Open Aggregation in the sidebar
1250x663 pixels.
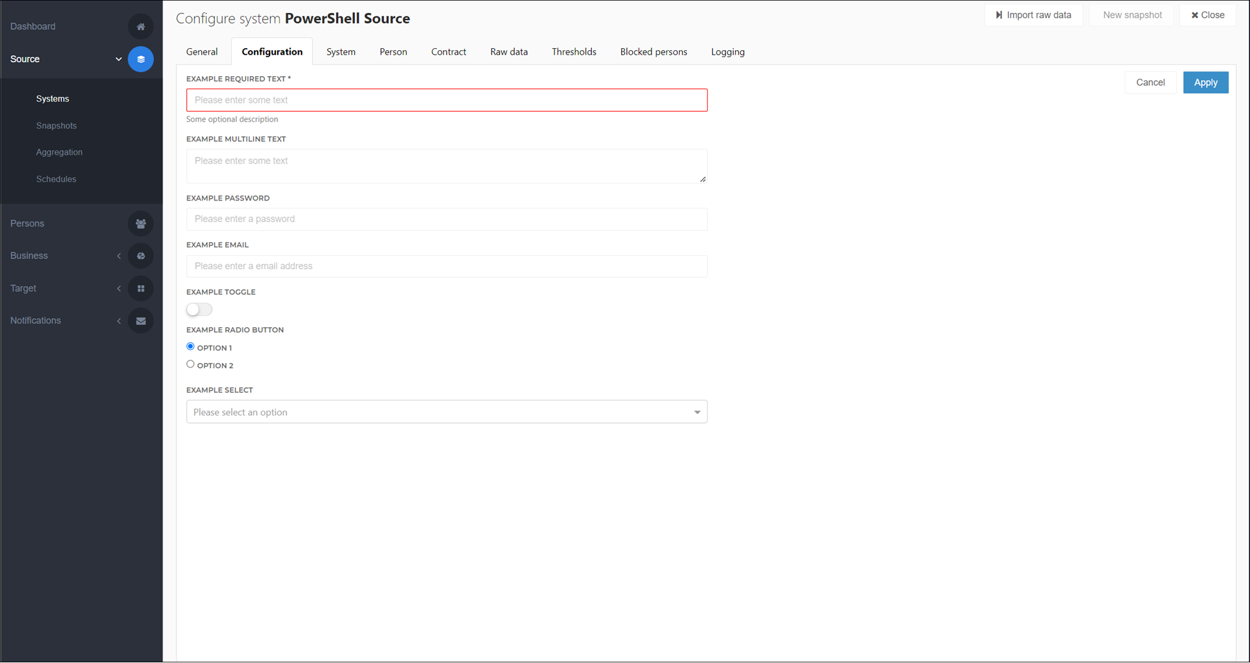point(59,152)
